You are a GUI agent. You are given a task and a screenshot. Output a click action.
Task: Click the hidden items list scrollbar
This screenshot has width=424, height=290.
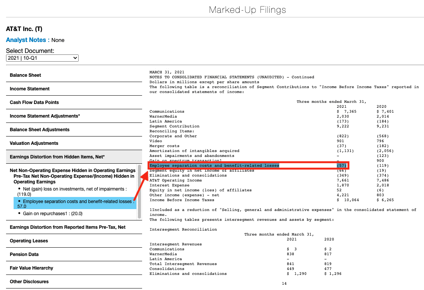pos(139,192)
